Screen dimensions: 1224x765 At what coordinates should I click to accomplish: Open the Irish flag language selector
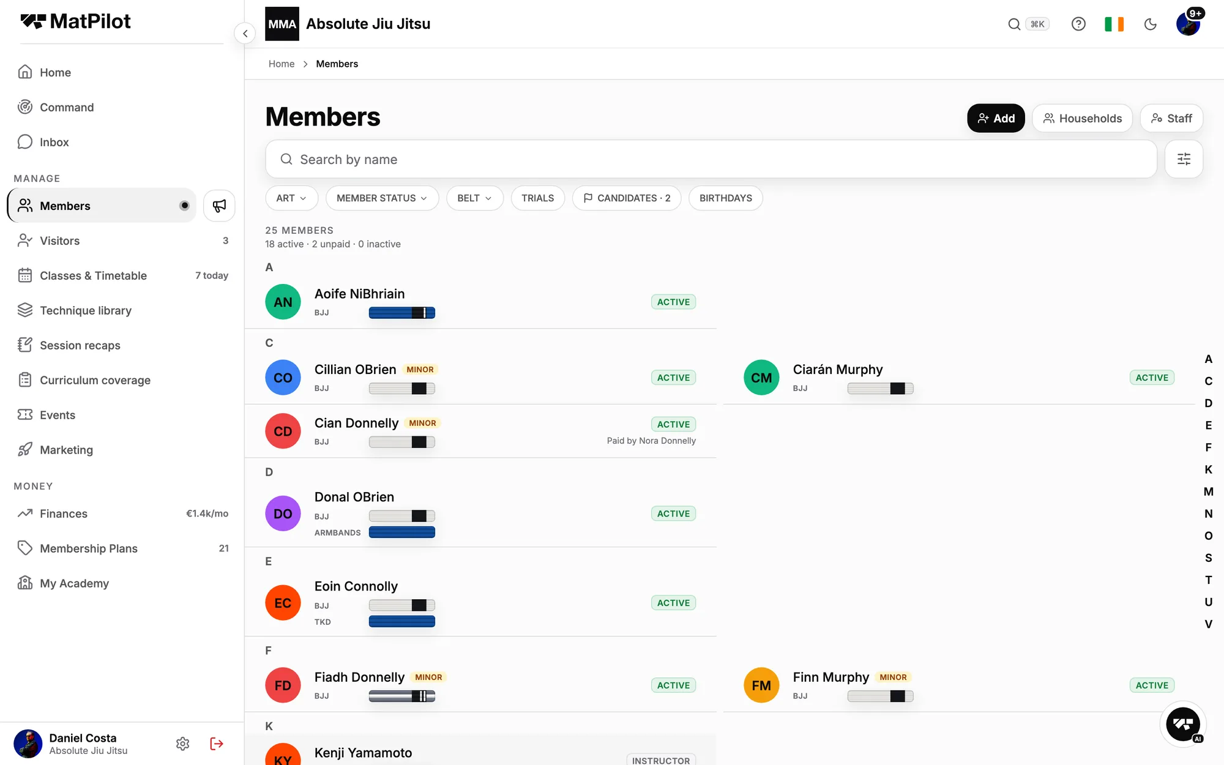pyautogui.click(x=1114, y=24)
